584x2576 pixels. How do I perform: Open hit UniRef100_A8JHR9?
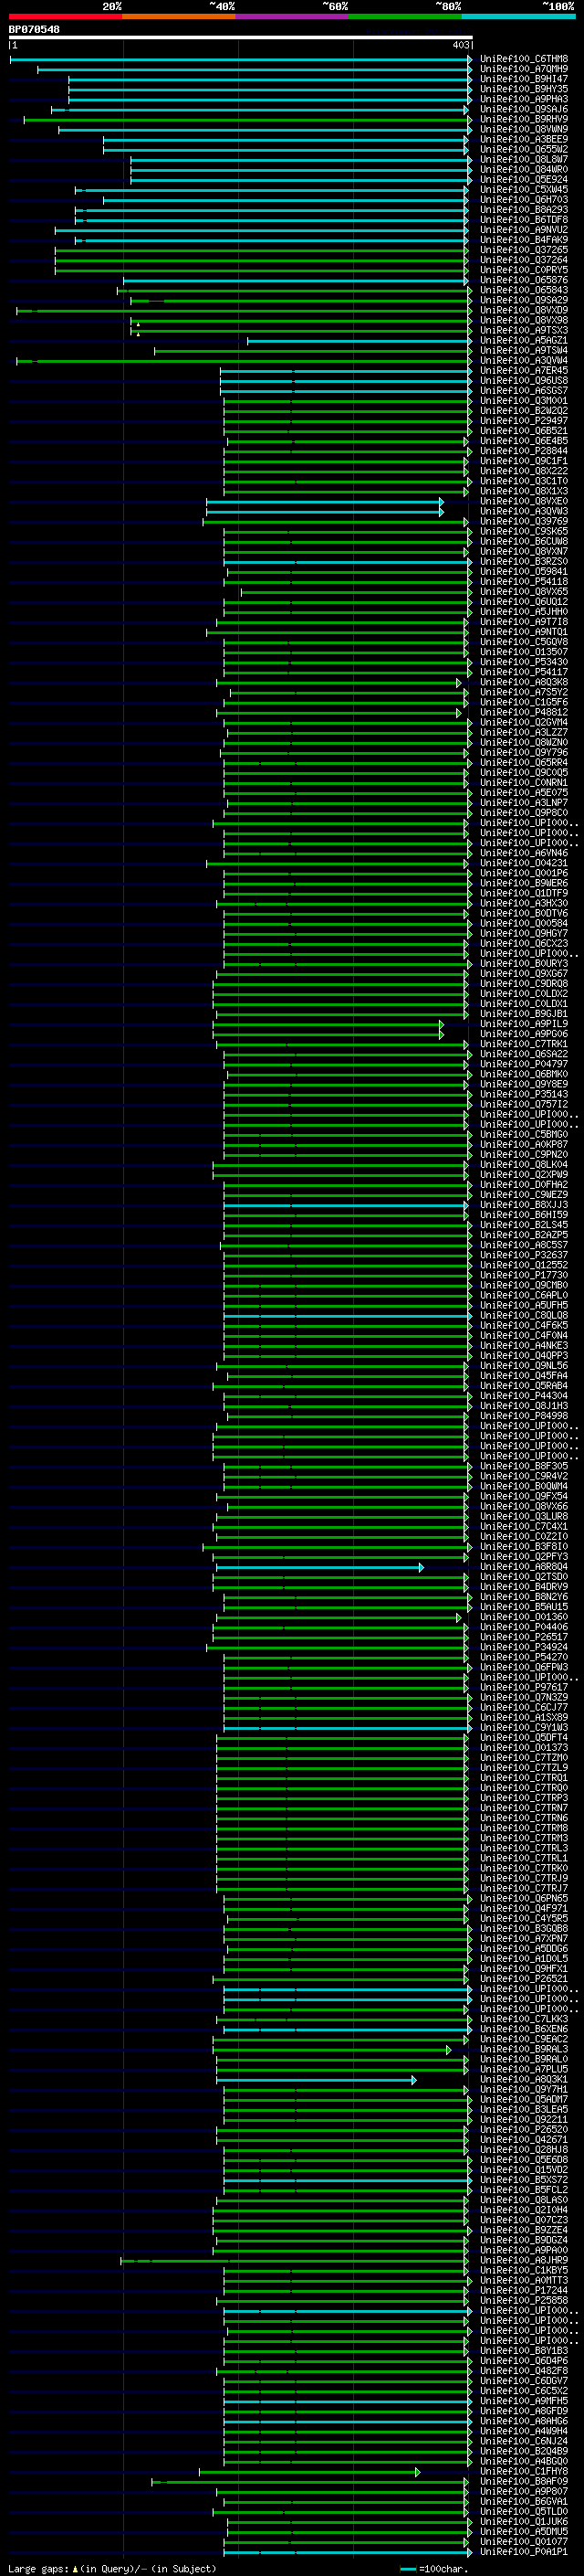point(524,2260)
